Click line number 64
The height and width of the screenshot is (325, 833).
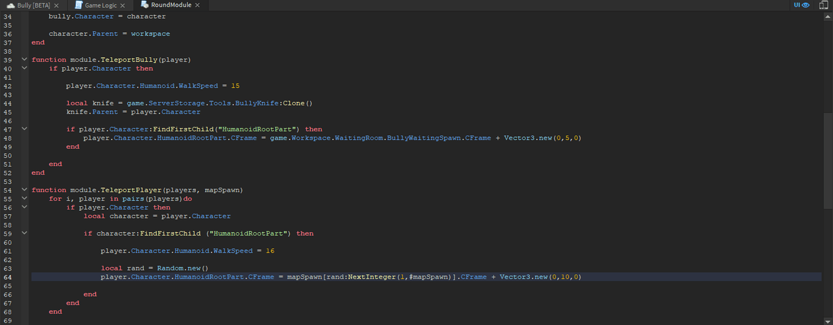click(x=7, y=277)
